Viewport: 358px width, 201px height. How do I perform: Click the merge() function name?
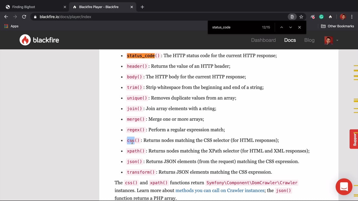[136, 119]
